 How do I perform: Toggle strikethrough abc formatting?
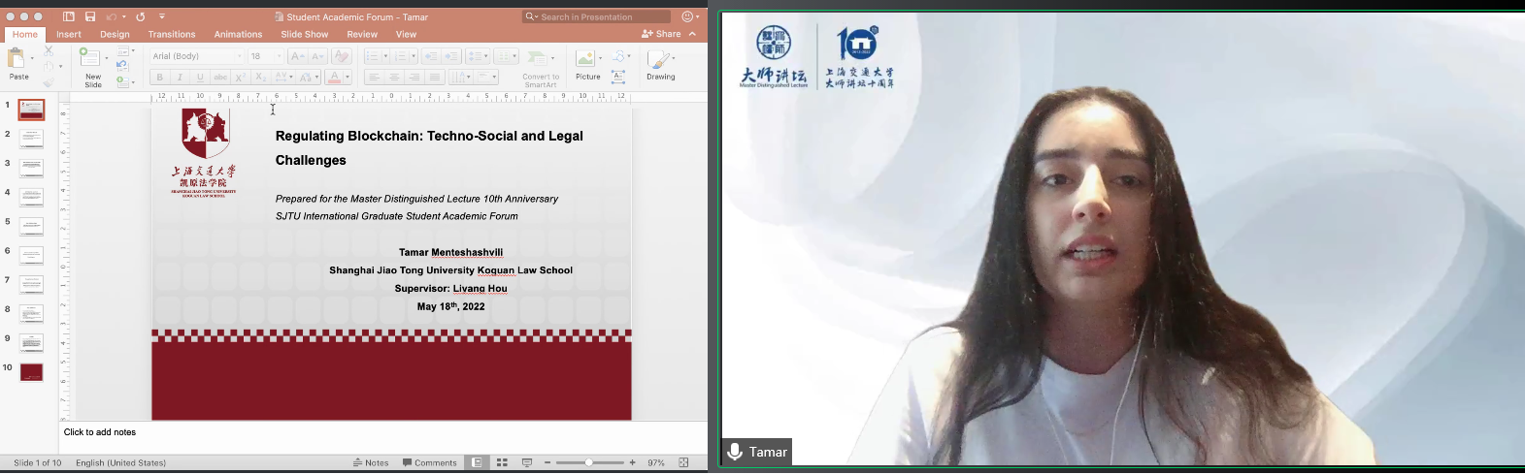pos(220,78)
